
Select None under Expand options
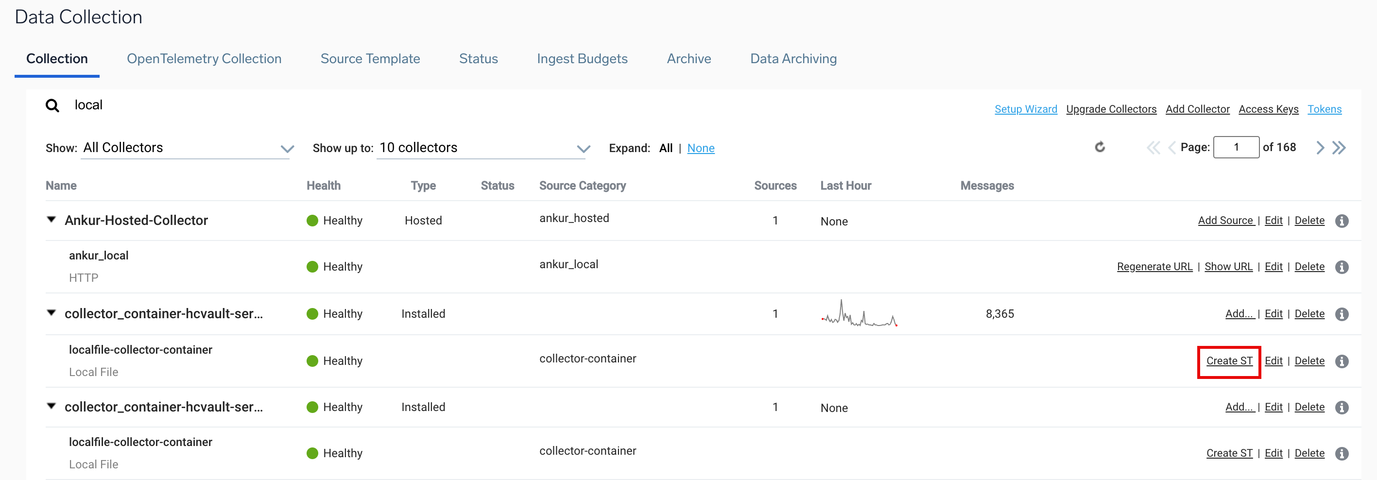tap(700, 148)
